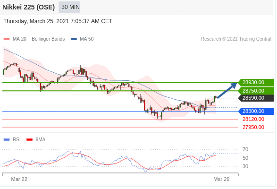Click the 28300.00 pivot price tag

point(256,112)
